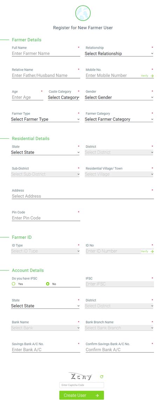Select No for Do you have IFSC
Image resolution: width=166 pixels, height=404 pixels.
tap(48, 284)
